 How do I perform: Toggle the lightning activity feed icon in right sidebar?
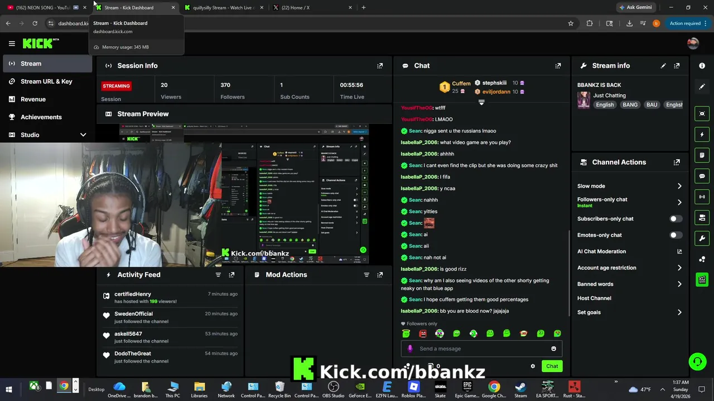[x=702, y=134]
